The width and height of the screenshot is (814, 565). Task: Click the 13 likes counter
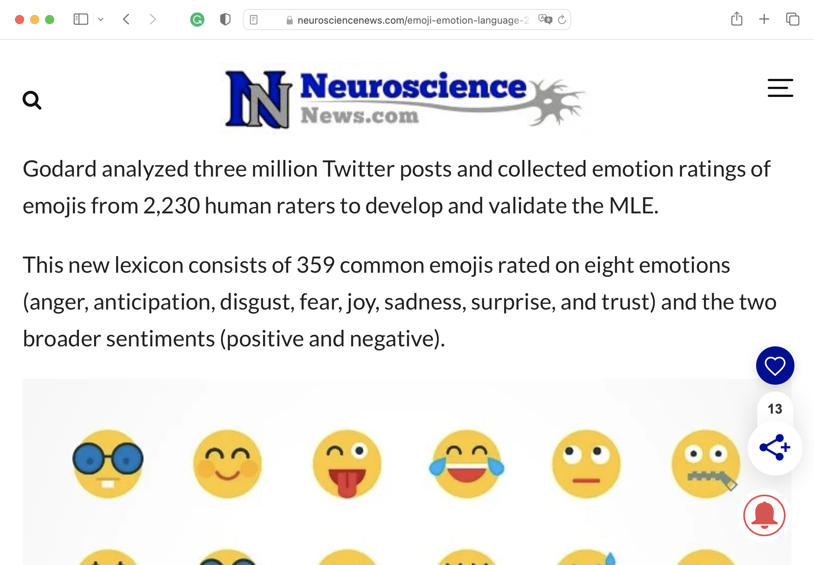click(x=775, y=409)
